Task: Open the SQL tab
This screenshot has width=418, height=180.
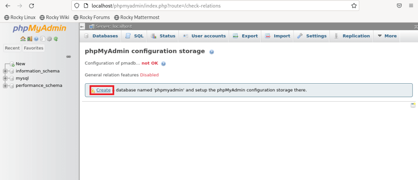Action: [x=135, y=36]
